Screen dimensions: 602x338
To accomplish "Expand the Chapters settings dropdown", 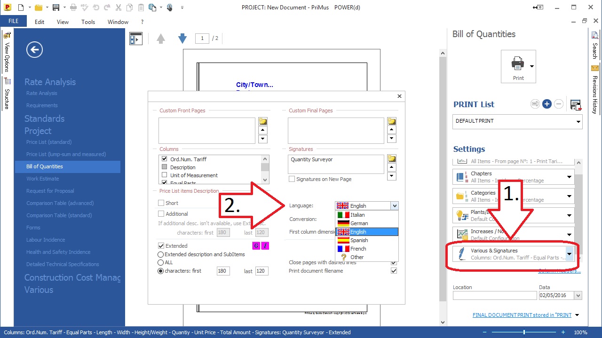I will coord(569,177).
